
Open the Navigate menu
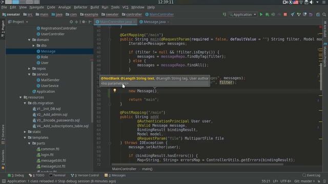[36, 7]
